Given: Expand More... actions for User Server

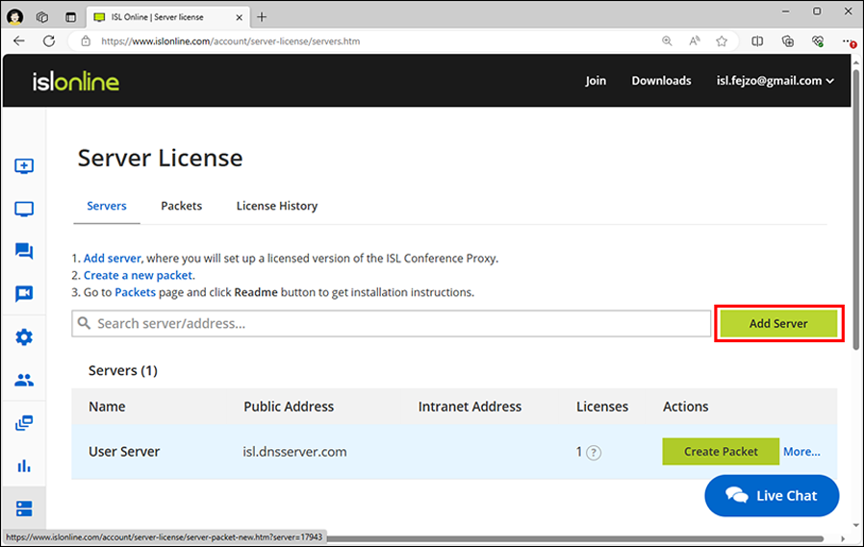Looking at the screenshot, I should 801,451.
